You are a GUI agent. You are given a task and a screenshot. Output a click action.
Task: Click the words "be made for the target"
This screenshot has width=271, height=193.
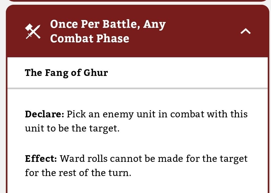click(x=199, y=159)
